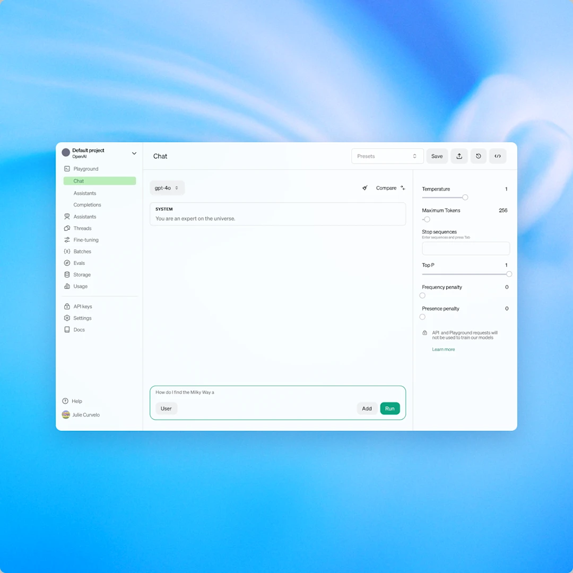This screenshot has height=573, width=573.
Task: Select the Batches sidebar icon
Action: pyautogui.click(x=67, y=251)
